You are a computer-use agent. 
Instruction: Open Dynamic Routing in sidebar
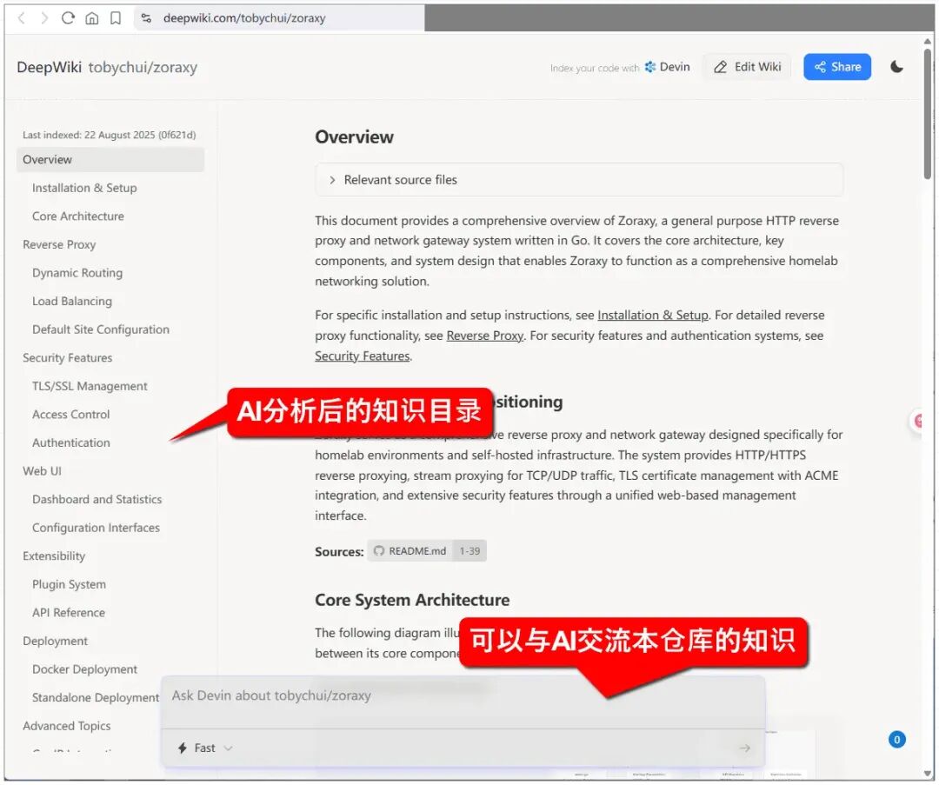(x=77, y=273)
